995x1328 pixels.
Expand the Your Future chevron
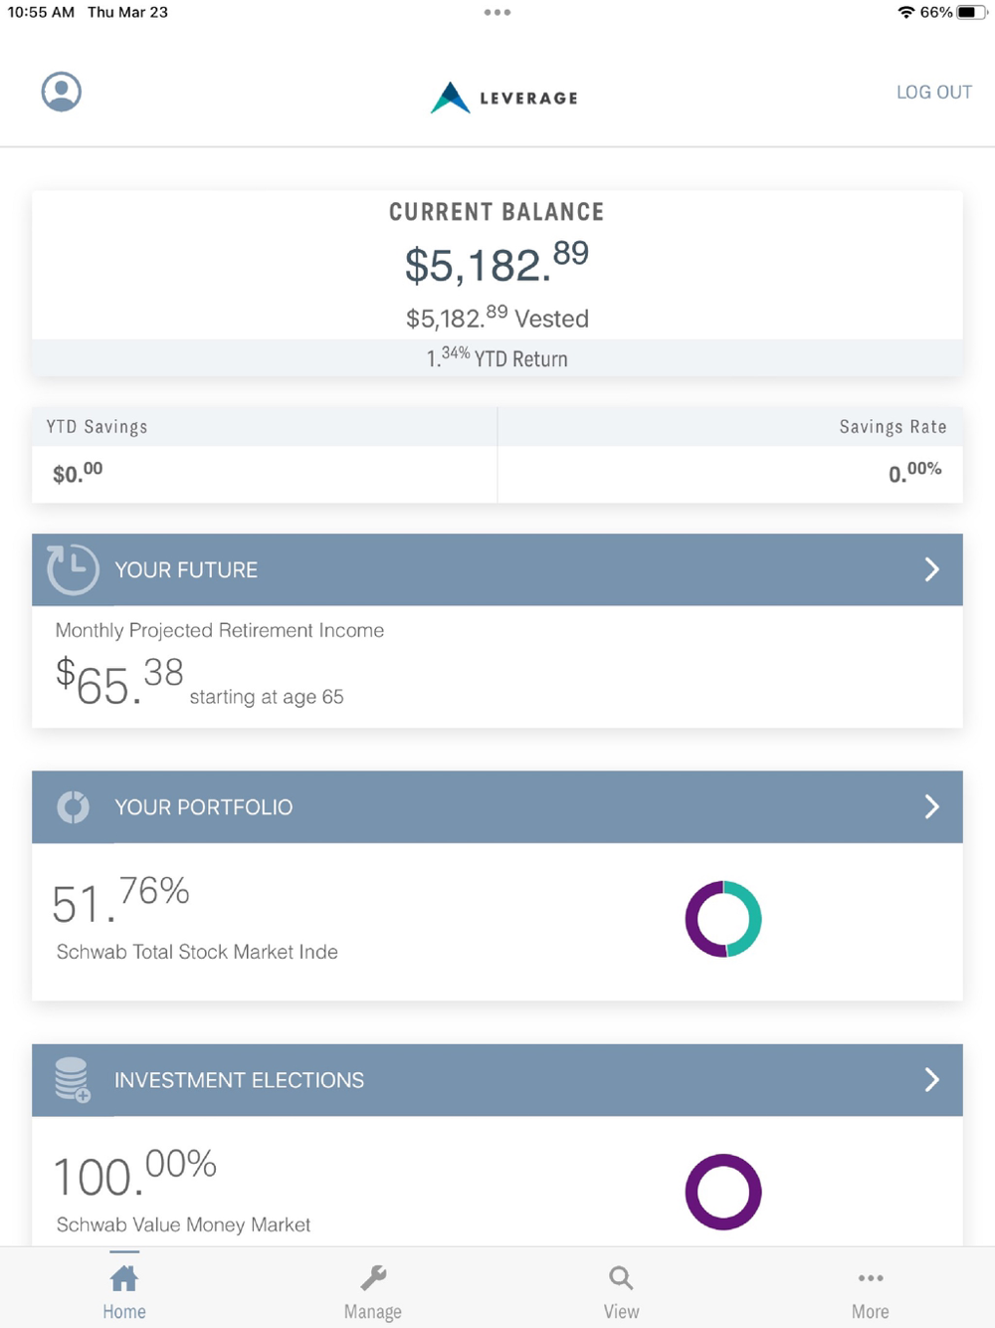[x=931, y=569]
